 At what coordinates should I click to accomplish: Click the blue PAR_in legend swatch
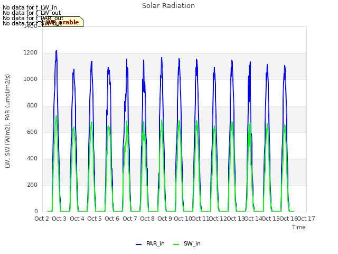pos(138,244)
